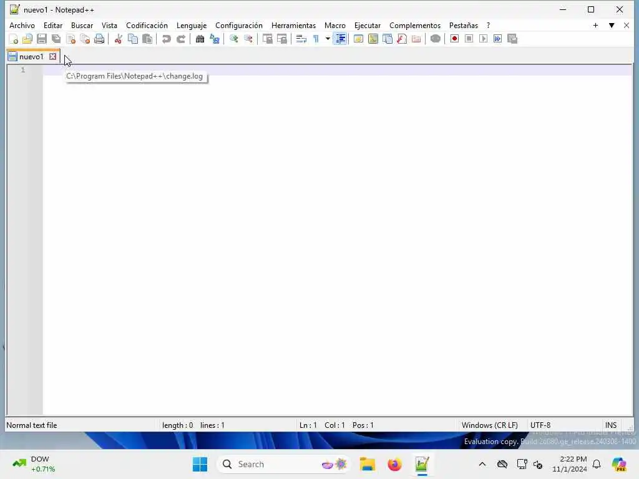Click the Windows (CR LF) status entry
Image resolution: width=639 pixels, height=479 pixels.
pyautogui.click(x=489, y=425)
